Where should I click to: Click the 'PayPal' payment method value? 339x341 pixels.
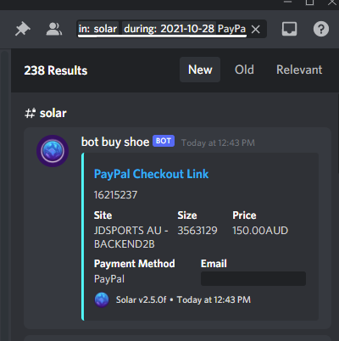[109, 279]
